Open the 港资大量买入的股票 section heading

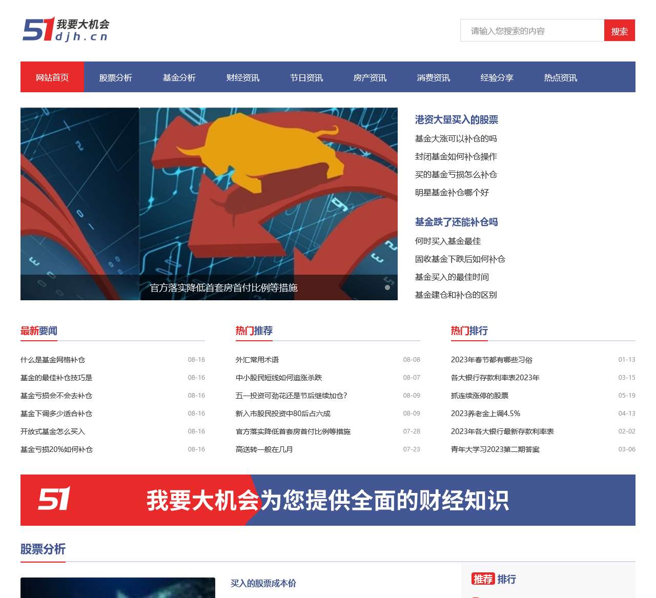pyautogui.click(x=457, y=119)
